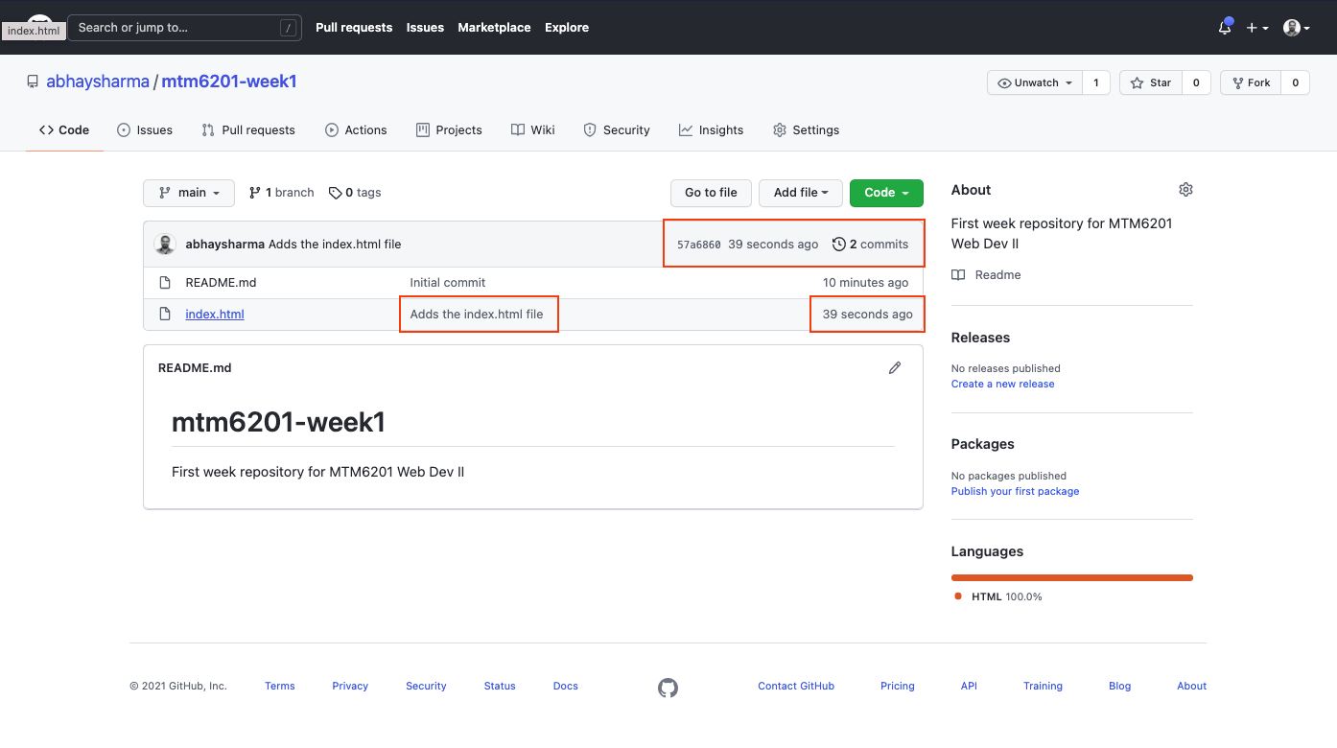
Task: Open Docs in the footer
Action: [x=566, y=687]
